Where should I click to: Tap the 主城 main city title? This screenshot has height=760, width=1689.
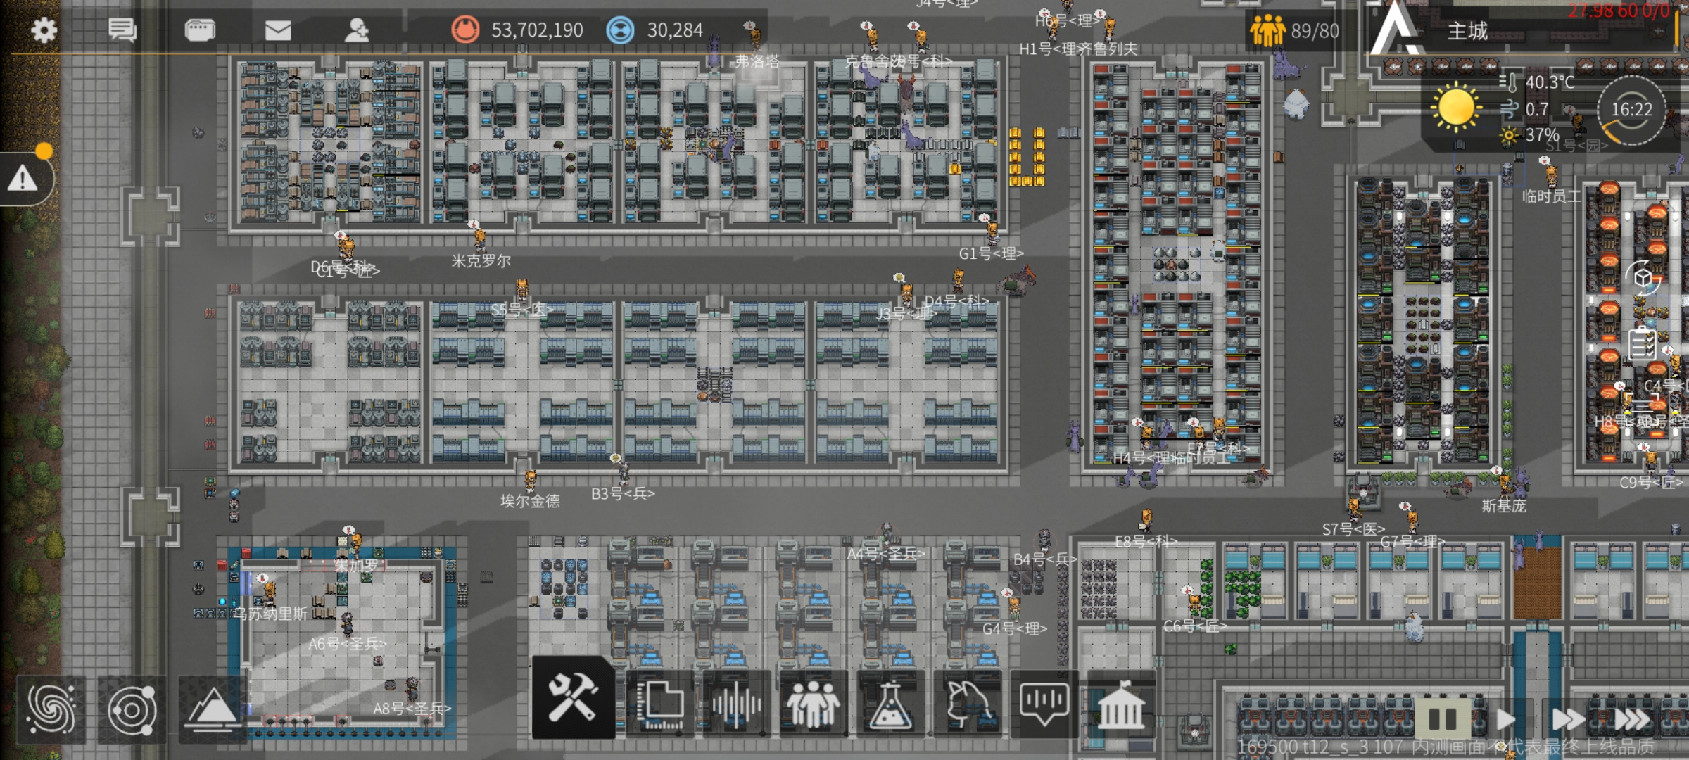[x=1467, y=31]
